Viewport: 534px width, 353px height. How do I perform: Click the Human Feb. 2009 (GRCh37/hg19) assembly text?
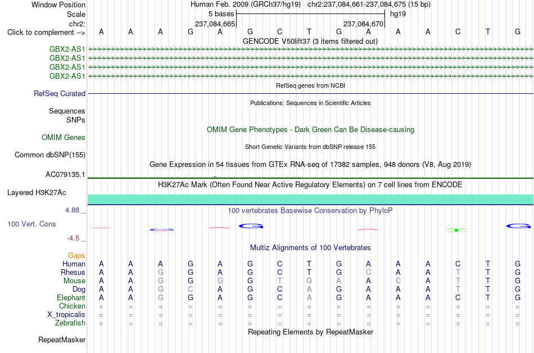click(246, 4)
